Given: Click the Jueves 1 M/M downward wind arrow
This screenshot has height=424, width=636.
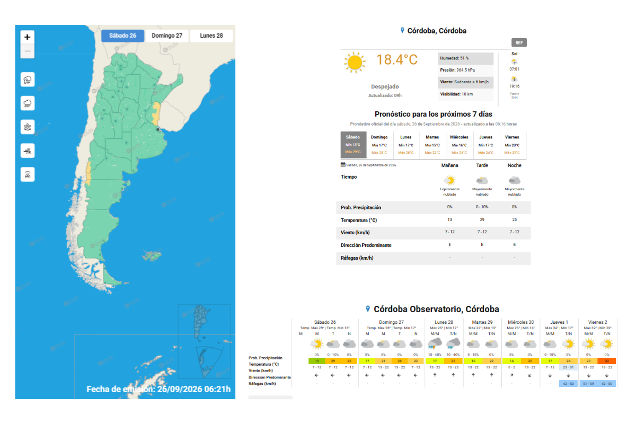Looking at the screenshot, I should coord(550,375).
